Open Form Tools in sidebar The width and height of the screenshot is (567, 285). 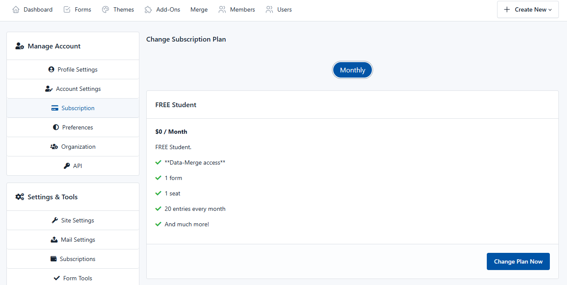click(x=77, y=278)
